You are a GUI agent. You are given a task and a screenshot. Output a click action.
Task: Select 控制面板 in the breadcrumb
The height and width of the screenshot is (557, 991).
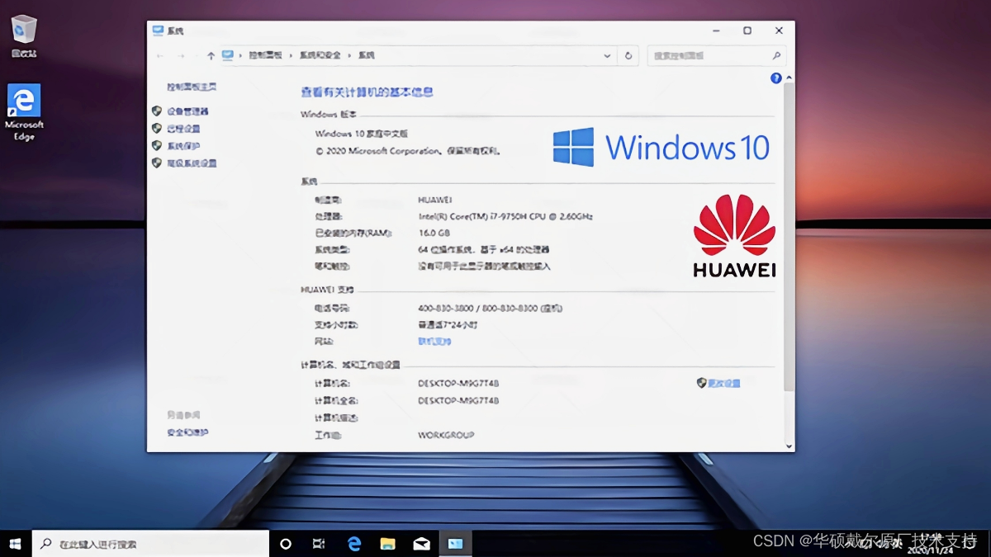click(266, 55)
